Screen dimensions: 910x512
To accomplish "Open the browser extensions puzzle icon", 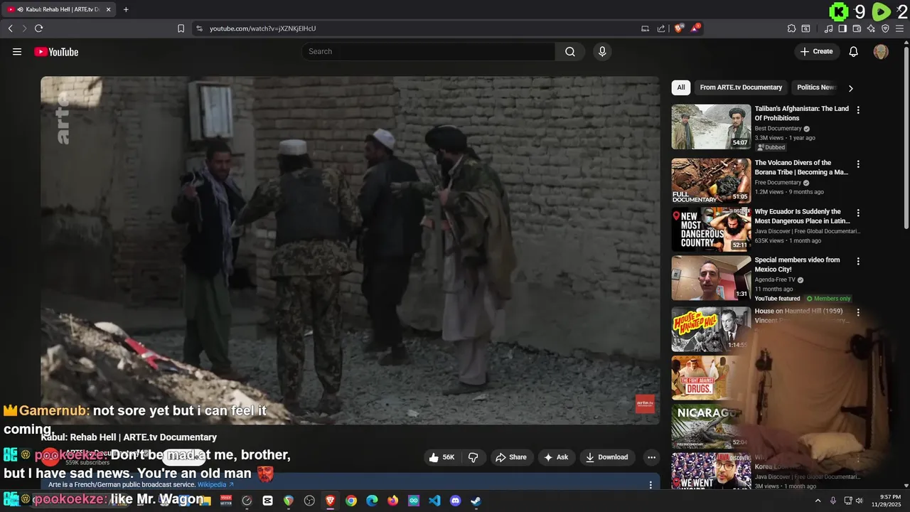I will [791, 28].
